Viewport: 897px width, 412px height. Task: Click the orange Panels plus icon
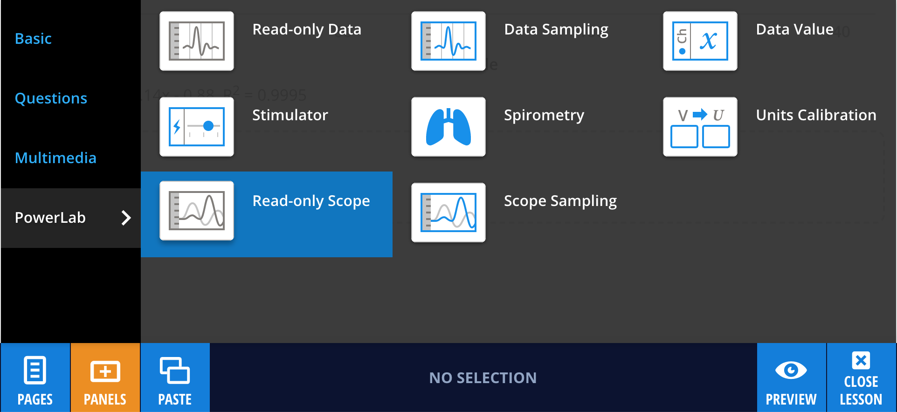[x=105, y=371]
